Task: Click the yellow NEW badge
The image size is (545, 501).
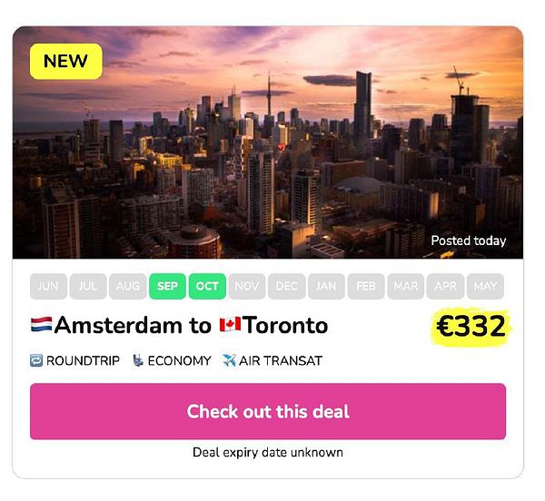Action: pos(66,62)
